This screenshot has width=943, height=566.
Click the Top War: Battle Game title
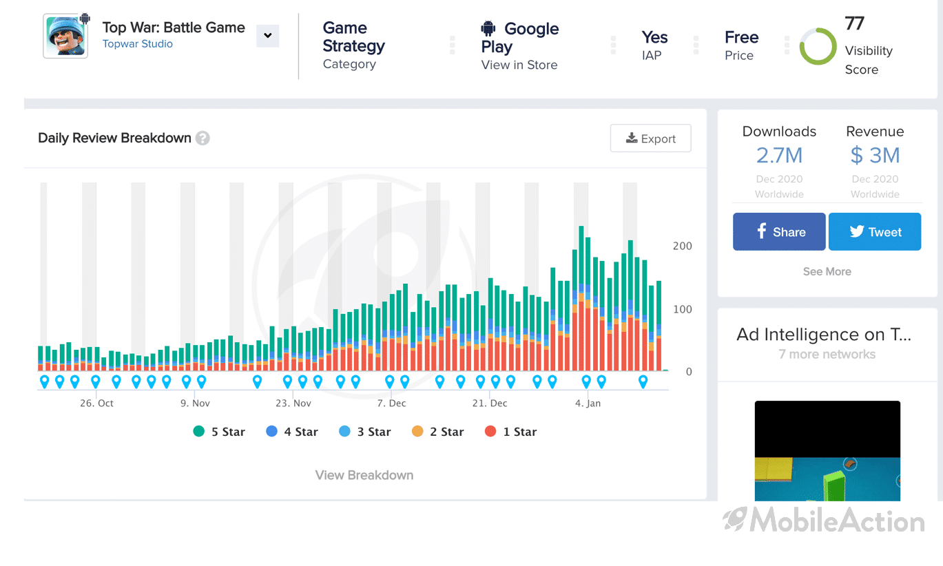[x=174, y=28]
